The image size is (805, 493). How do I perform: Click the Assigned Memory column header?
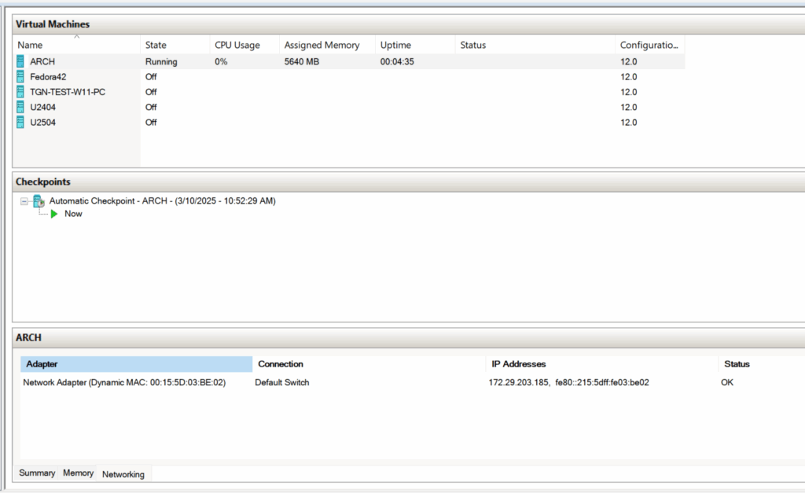click(x=322, y=46)
